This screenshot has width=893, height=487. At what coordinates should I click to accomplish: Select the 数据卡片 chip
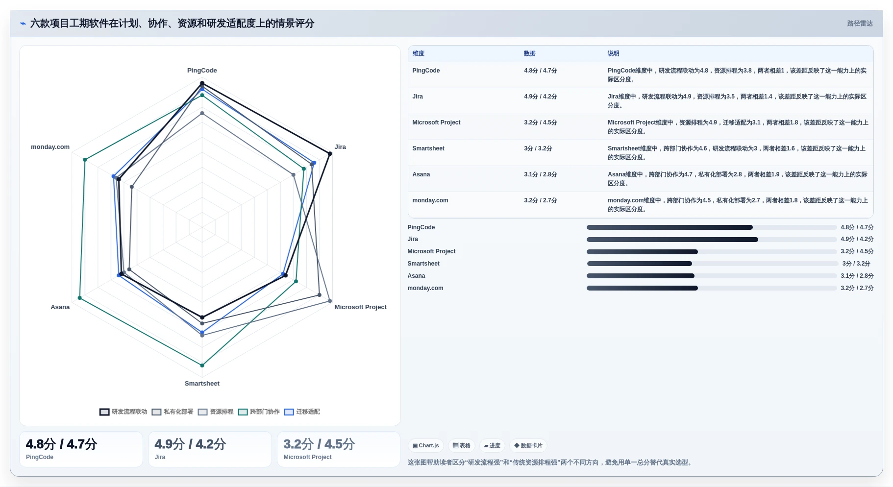[528, 446]
